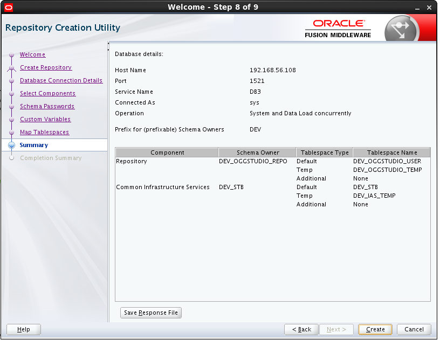Click the schema prefix value DEV
Image resolution: width=440 pixels, height=340 pixels.
[256, 129]
